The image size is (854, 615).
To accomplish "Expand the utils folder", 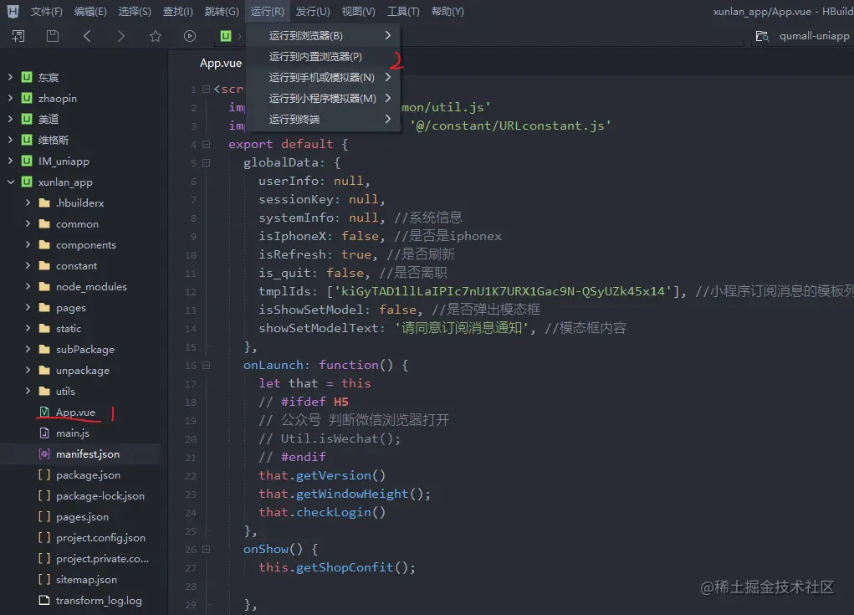I will tap(28, 391).
